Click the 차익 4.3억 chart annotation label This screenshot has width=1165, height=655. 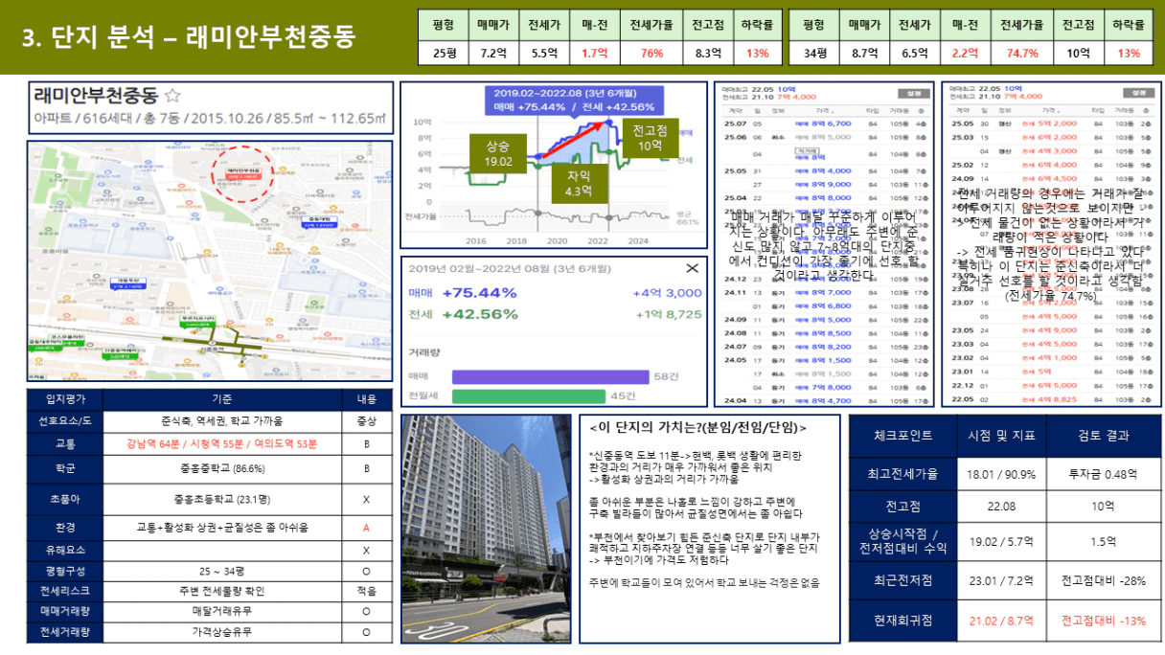580,183
